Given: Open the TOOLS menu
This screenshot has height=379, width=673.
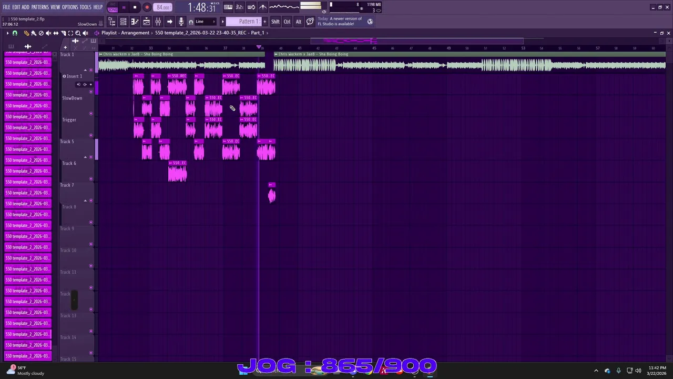Looking at the screenshot, I should pyautogui.click(x=85, y=7).
